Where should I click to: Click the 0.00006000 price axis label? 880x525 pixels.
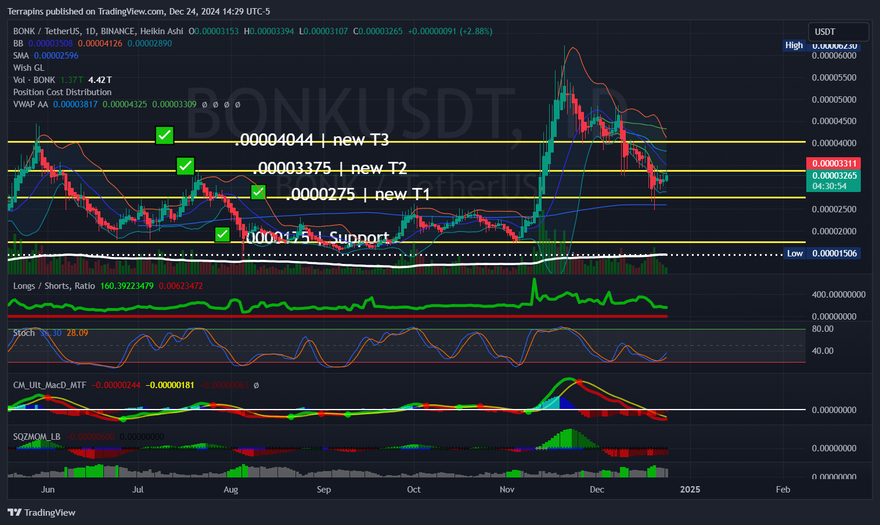834,56
